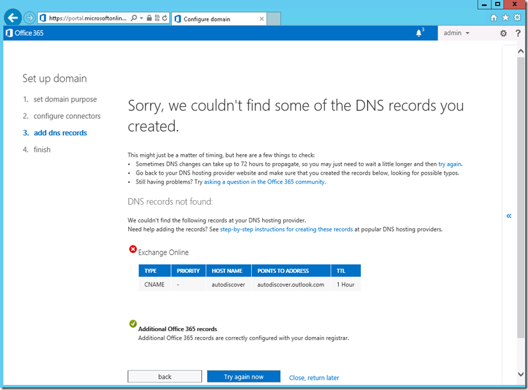This screenshot has height=390, width=528.
Task: Click the HOST NAME column header
Action: point(229,270)
